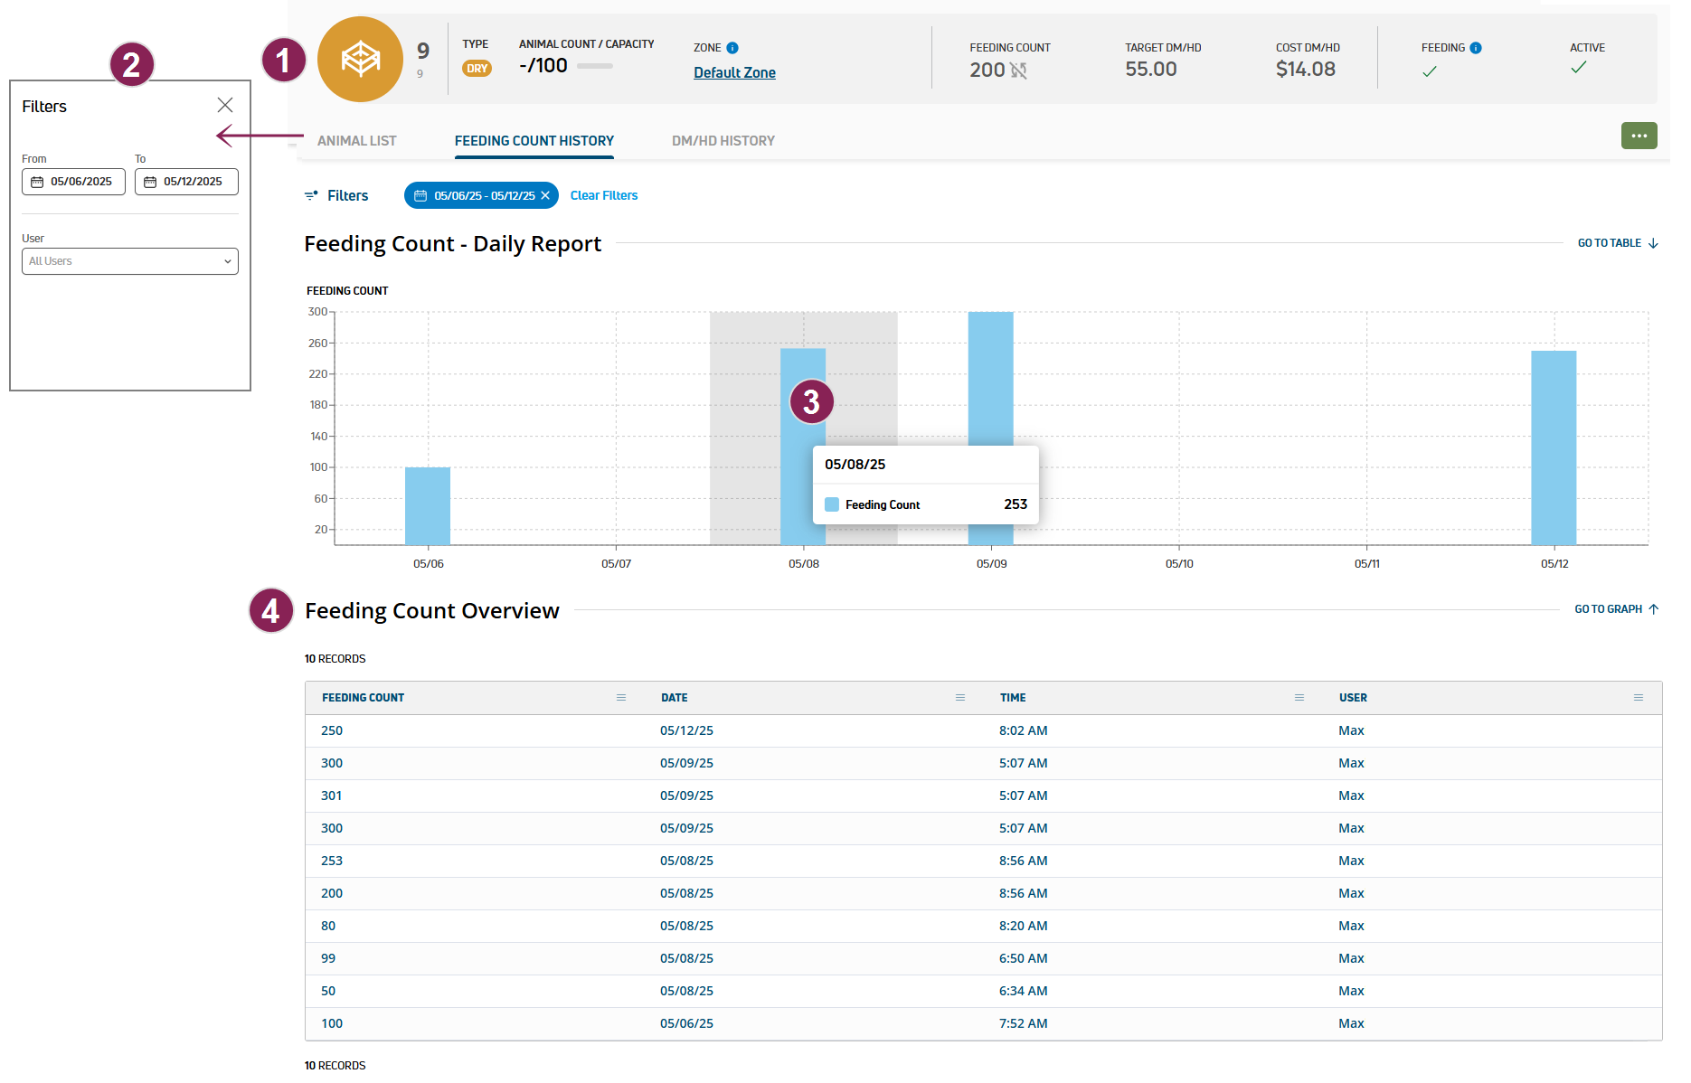Open the Time column menu
The width and height of the screenshot is (1691, 1083).
coord(1299,698)
